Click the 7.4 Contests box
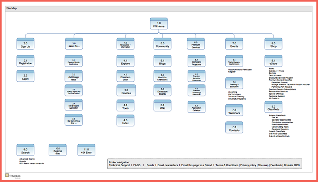 pyautogui.click(x=234, y=127)
